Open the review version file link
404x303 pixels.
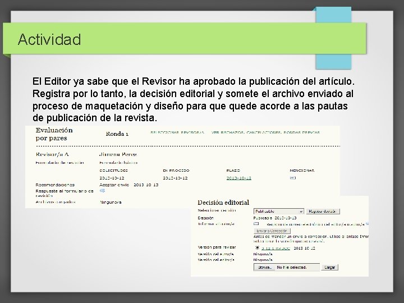point(276,249)
